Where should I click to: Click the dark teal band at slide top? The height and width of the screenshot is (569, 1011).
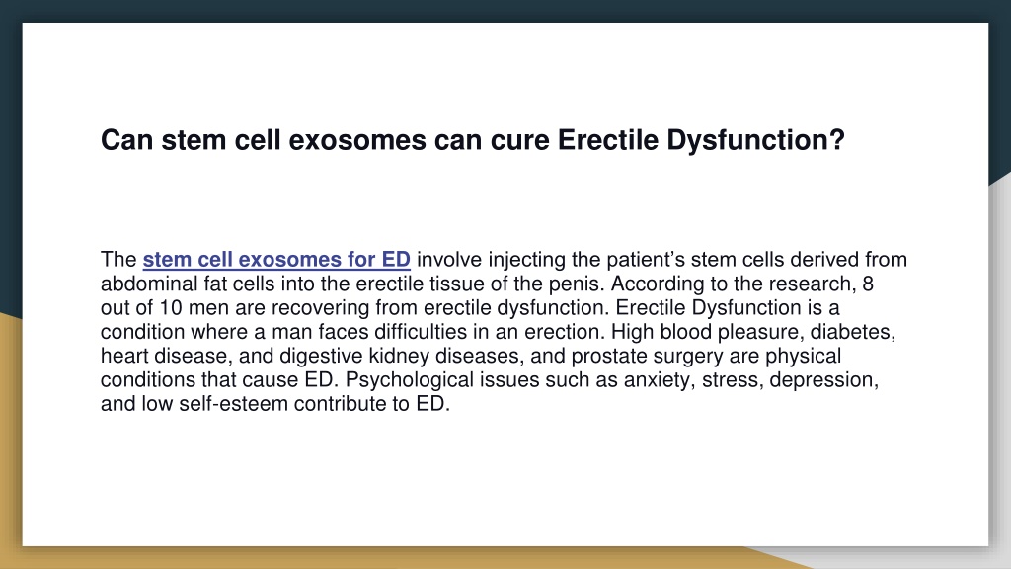click(x=505, y=10)
